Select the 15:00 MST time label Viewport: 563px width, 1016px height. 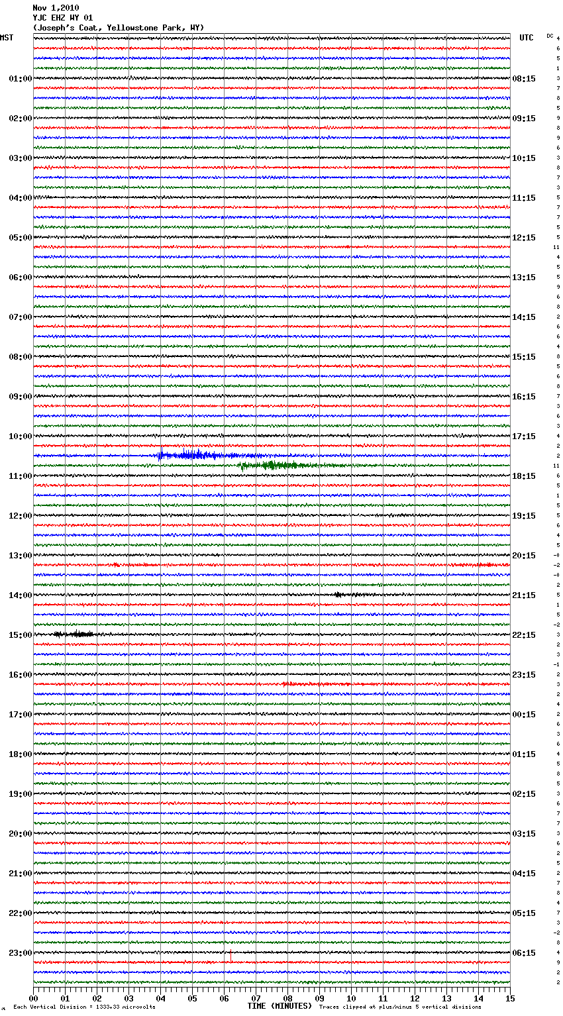20,635
